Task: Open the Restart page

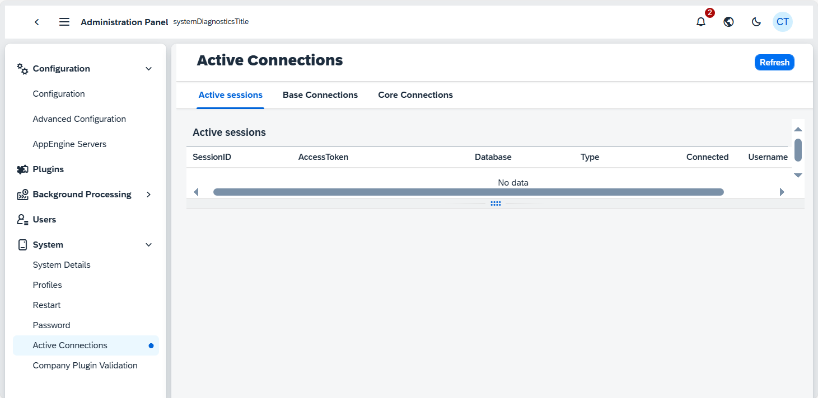Action: 46,305
